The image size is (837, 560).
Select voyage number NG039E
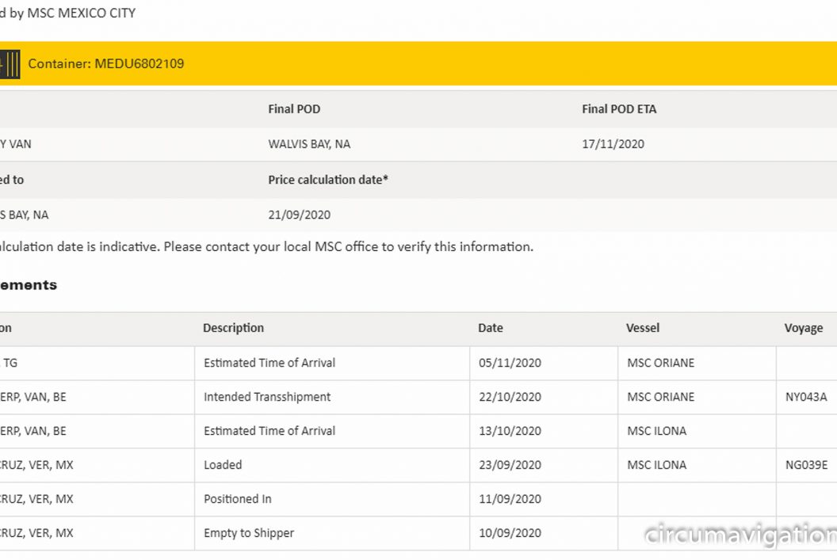pos(807,465)
